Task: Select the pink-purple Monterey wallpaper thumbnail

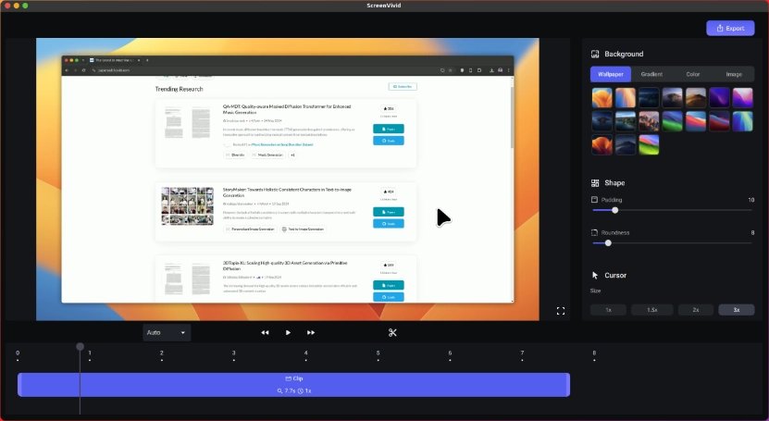Action: pos(742,97)
